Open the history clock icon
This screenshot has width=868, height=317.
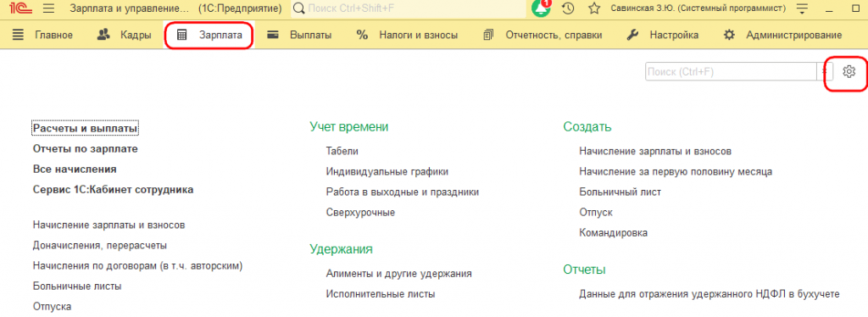pos(568,8)
